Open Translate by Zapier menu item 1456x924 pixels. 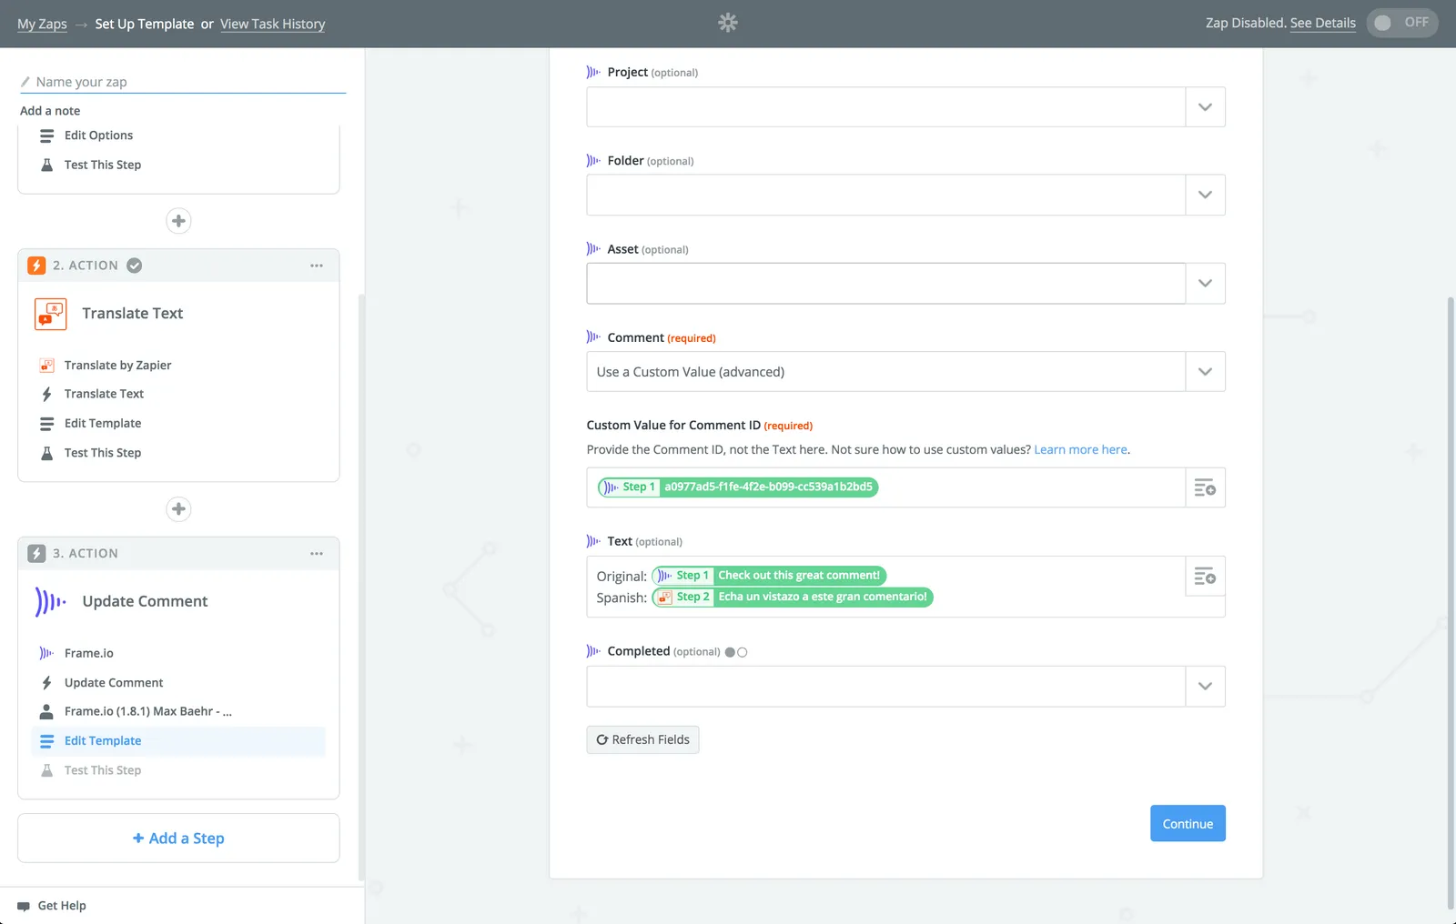117,366
